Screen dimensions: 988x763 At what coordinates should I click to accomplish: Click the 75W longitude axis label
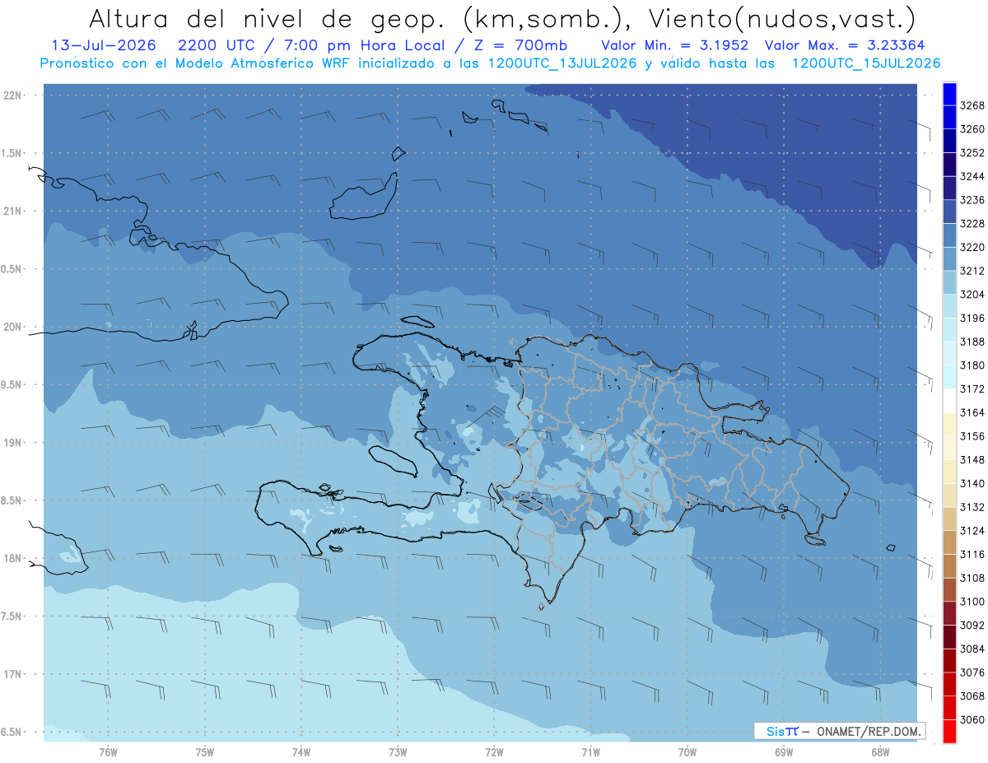click(x=205, y=751)
